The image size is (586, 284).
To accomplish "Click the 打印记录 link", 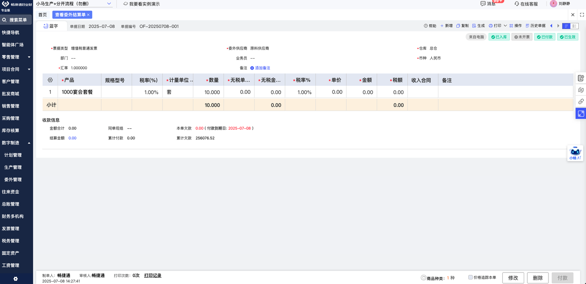I will click(153, 276).
